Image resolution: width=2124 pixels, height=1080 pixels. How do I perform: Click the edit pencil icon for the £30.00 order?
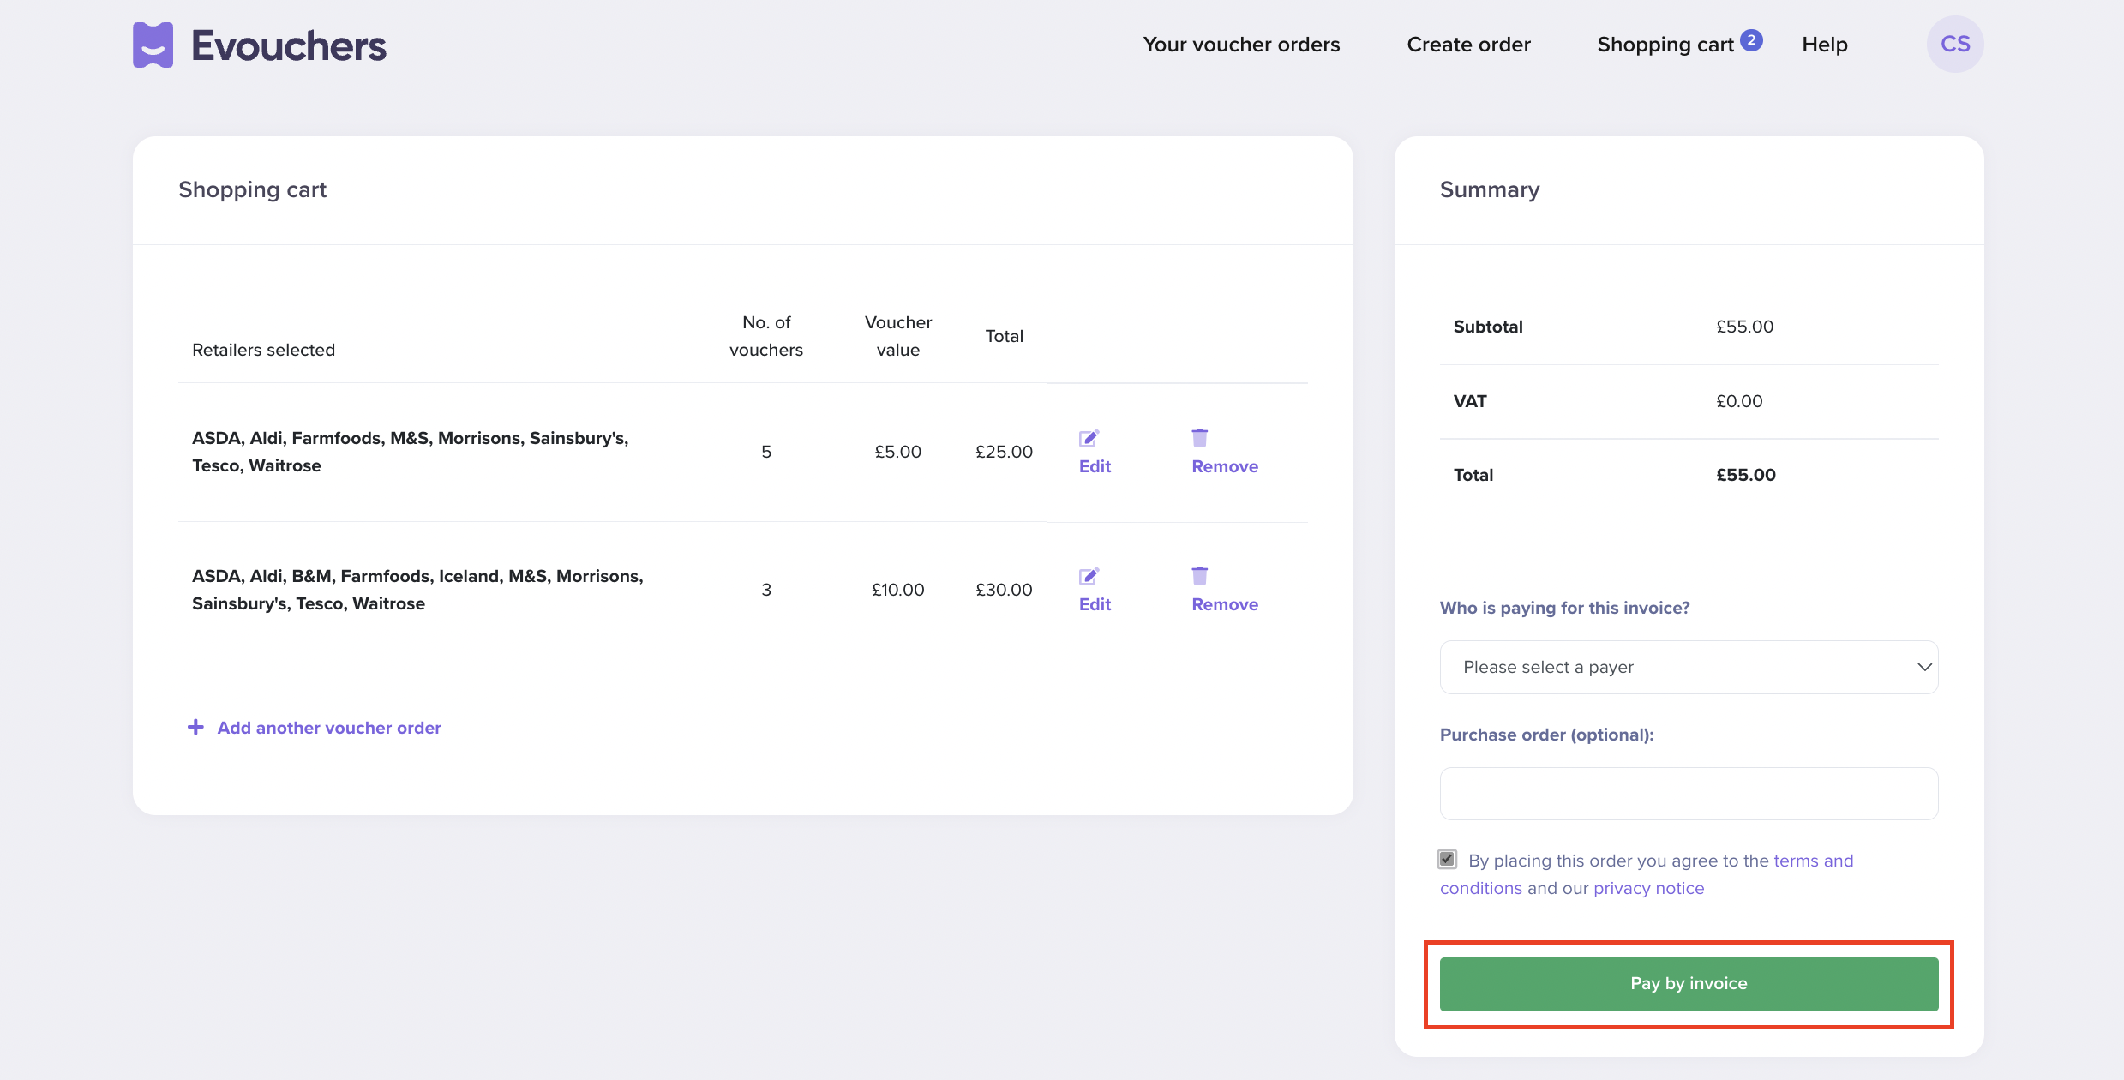click(x=1089, y=576)
